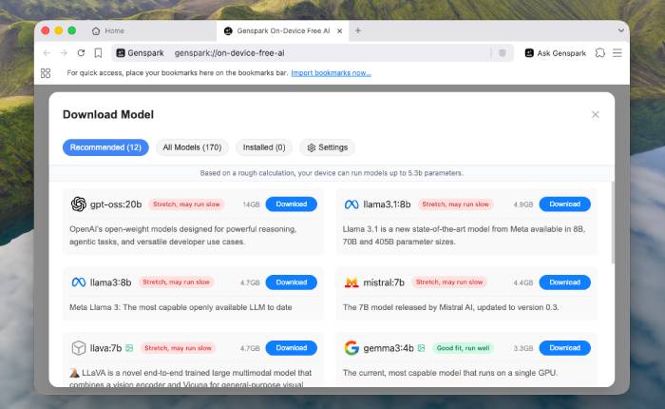Click the Good fit, run well badge
Screen dimensions: 665x409
pyautogui.click(x=464, y=348)
